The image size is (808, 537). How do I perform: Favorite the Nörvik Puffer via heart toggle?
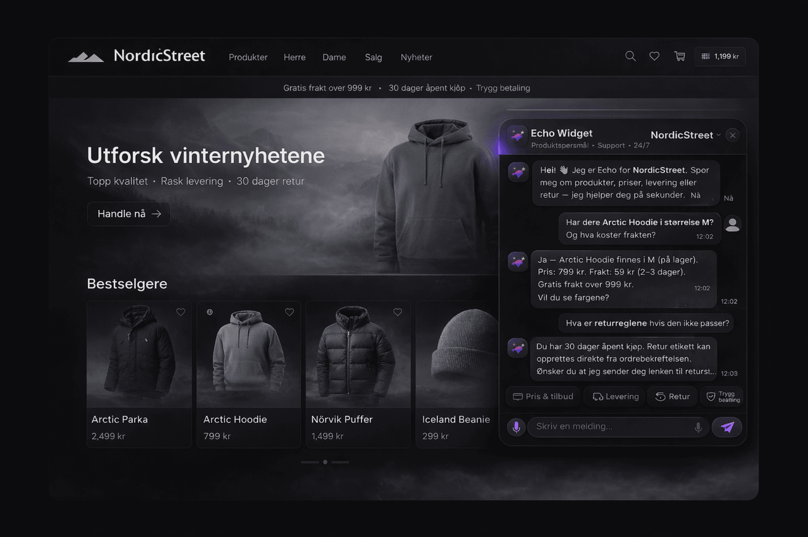pos(397,312)
